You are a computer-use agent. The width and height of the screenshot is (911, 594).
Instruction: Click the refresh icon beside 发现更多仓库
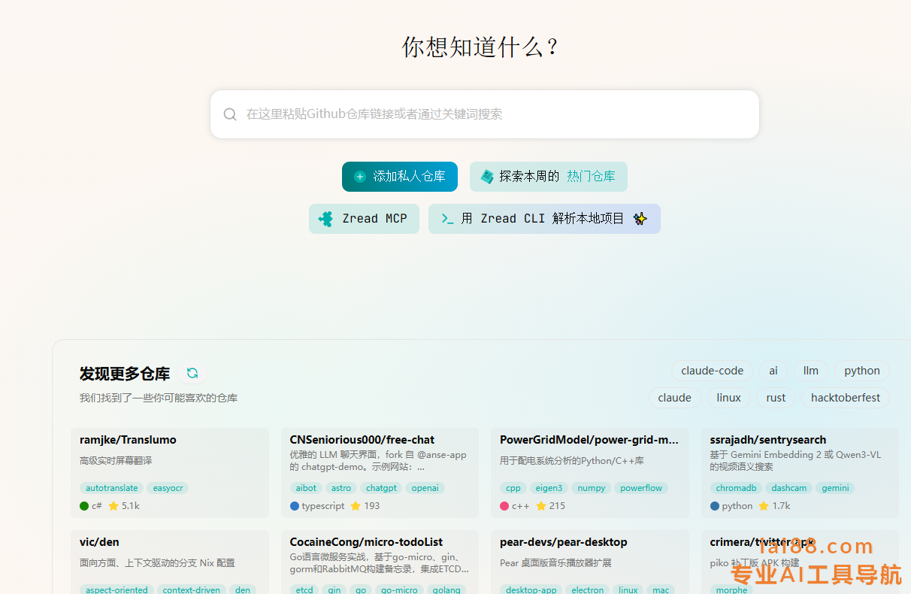point(192,373)
